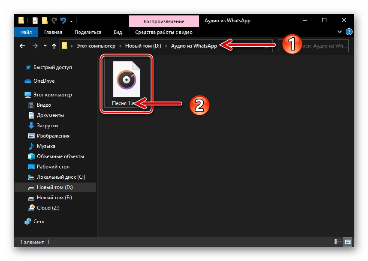368x261 pixels.
Task: Click the Properties icon in quick access toolbar
Action: tap(35, 21)
